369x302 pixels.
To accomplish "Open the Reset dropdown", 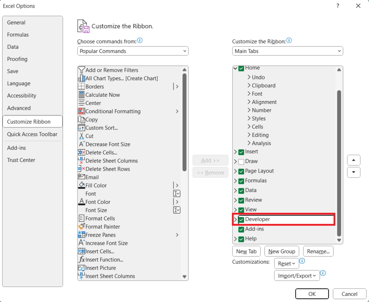I will (286, 263).
